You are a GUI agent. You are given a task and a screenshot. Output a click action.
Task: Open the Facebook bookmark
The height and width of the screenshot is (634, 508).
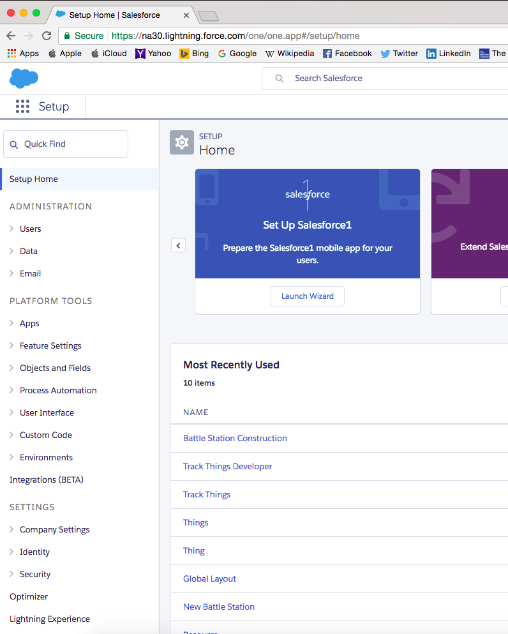click(x=347, y=54)
